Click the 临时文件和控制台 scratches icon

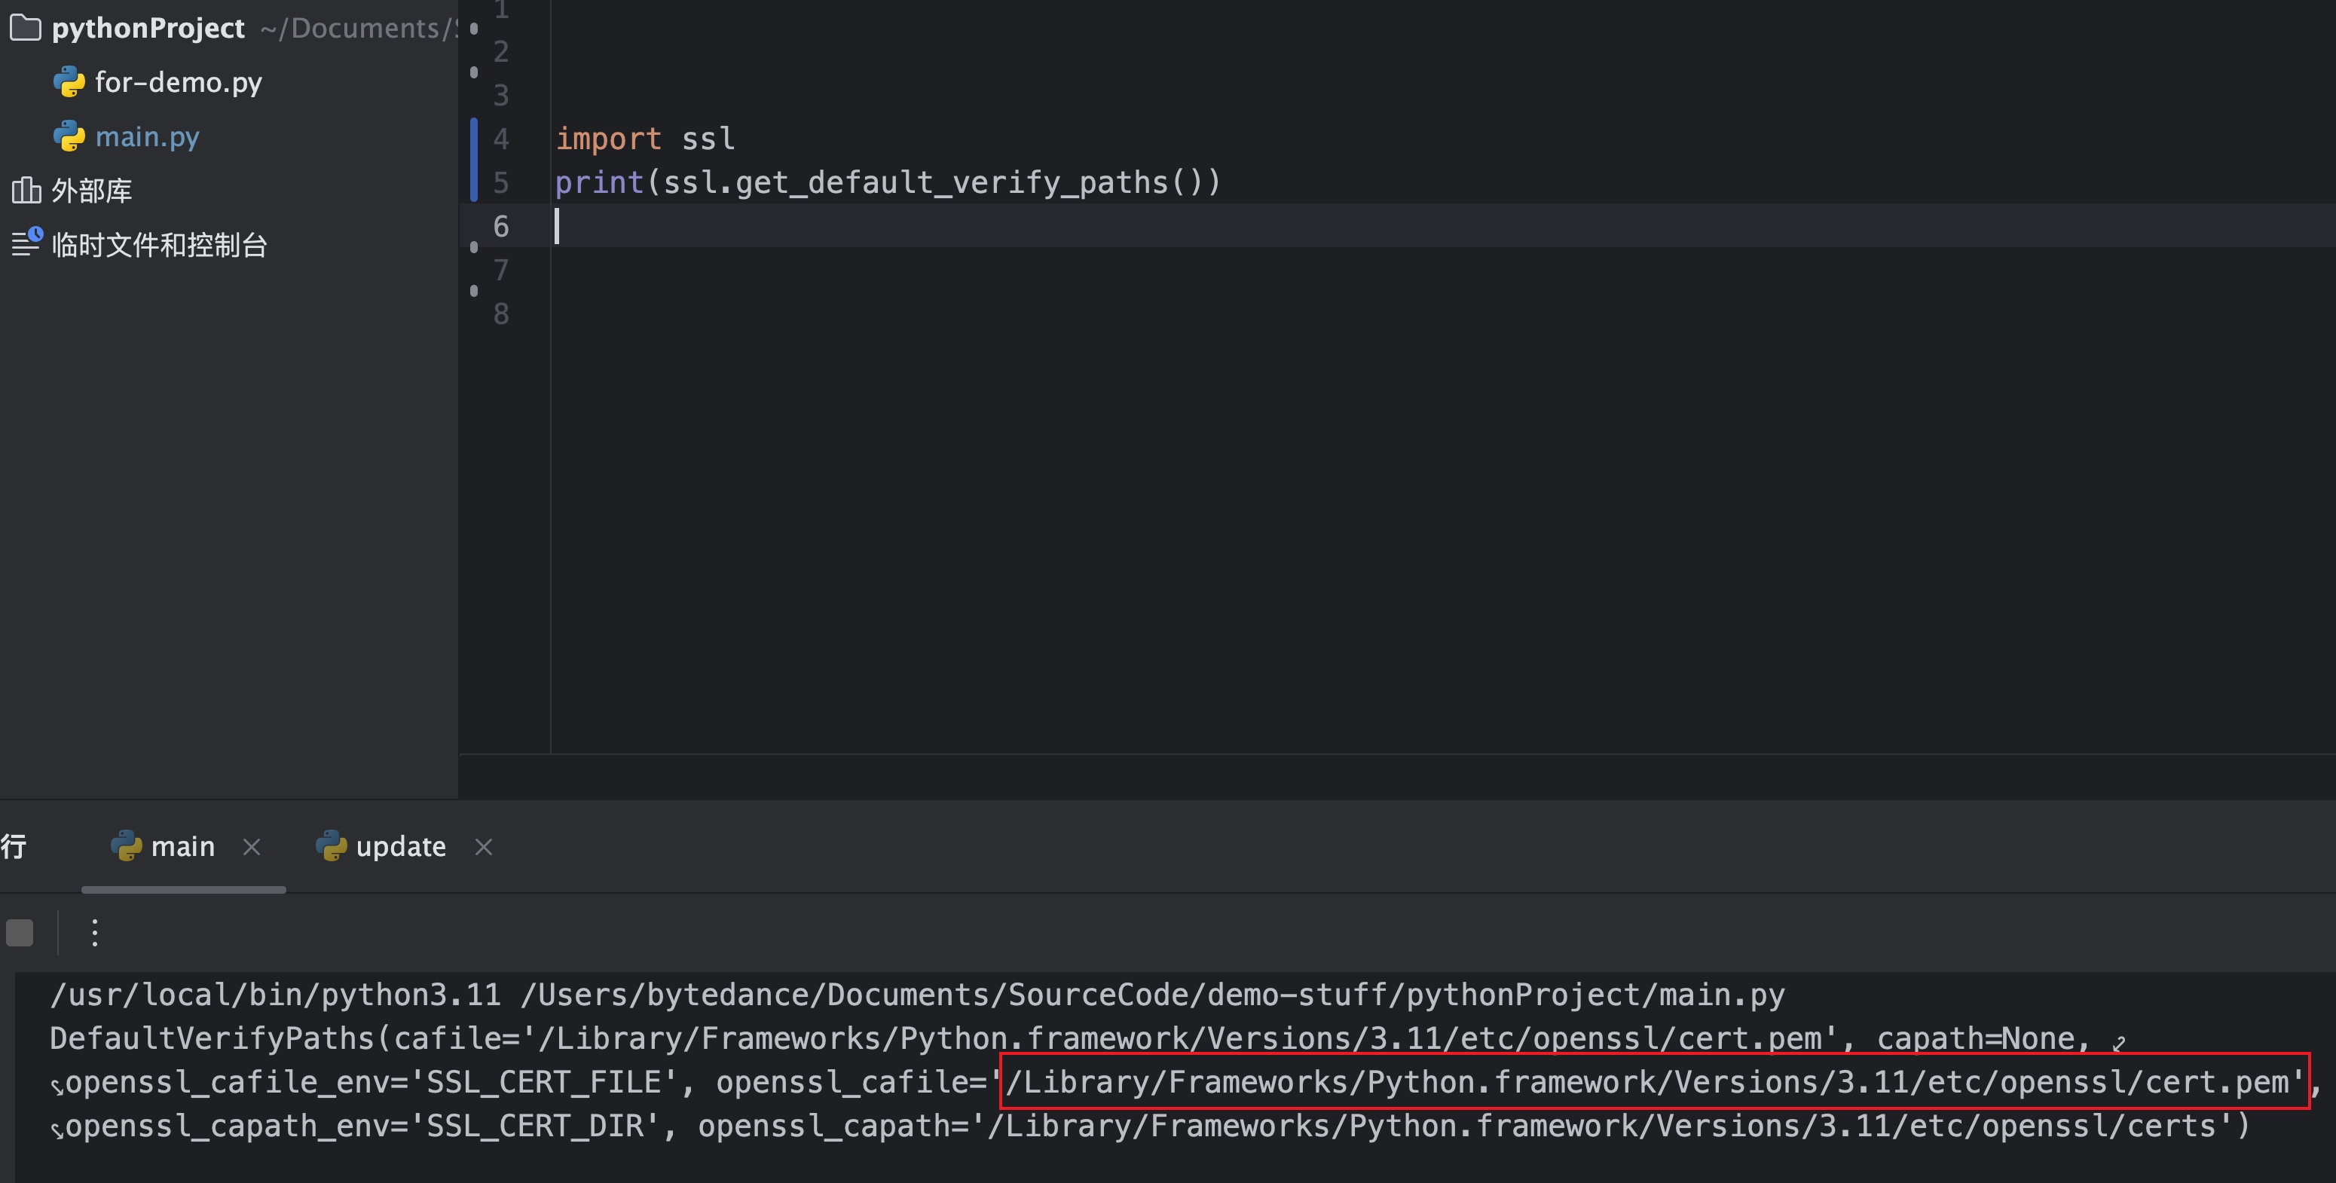click(26, 243)
